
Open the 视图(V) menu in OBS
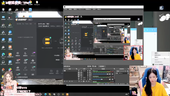tap(75, 9)
